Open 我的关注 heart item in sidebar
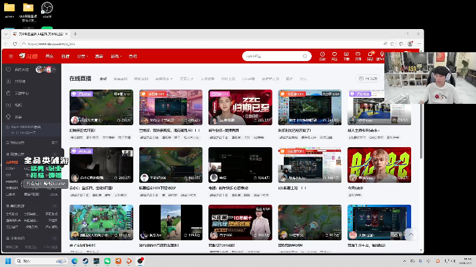This screenshot has height=267, width=476. [x=18, y=69]
